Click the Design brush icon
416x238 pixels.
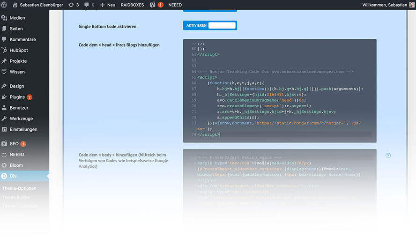tap(4, 86)
